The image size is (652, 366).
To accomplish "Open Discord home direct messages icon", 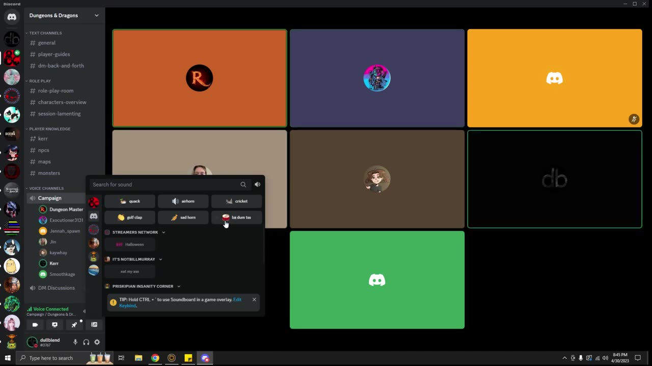I will pos(12,17).
